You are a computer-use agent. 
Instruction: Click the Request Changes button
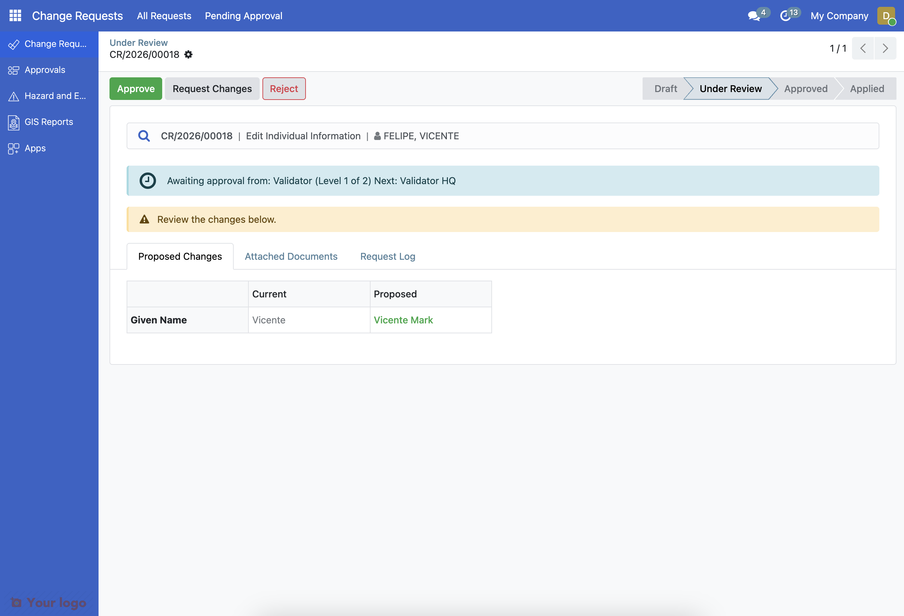click(212, 89)
